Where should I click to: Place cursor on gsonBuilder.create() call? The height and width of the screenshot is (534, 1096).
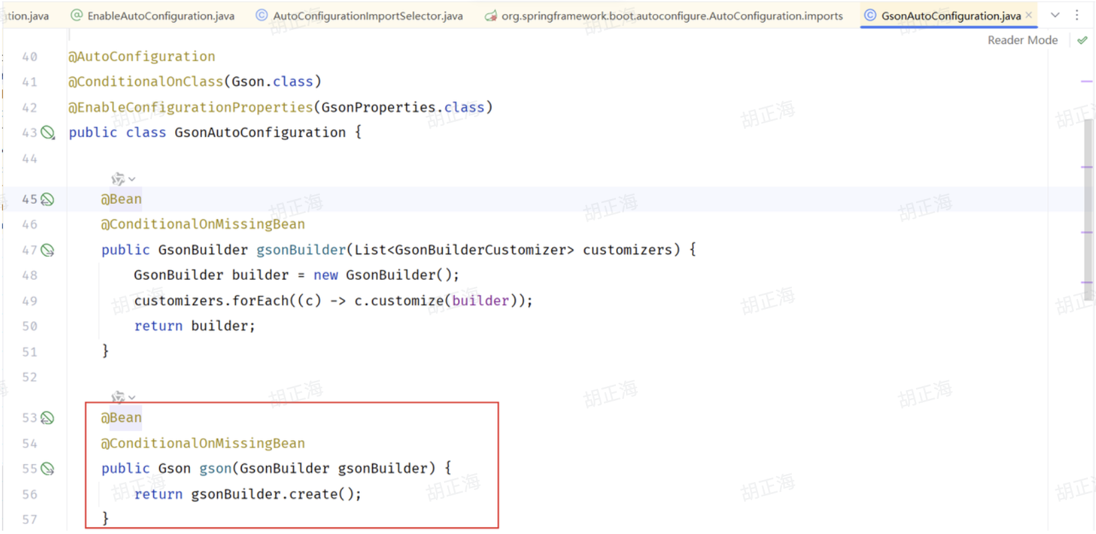point(275,495)
